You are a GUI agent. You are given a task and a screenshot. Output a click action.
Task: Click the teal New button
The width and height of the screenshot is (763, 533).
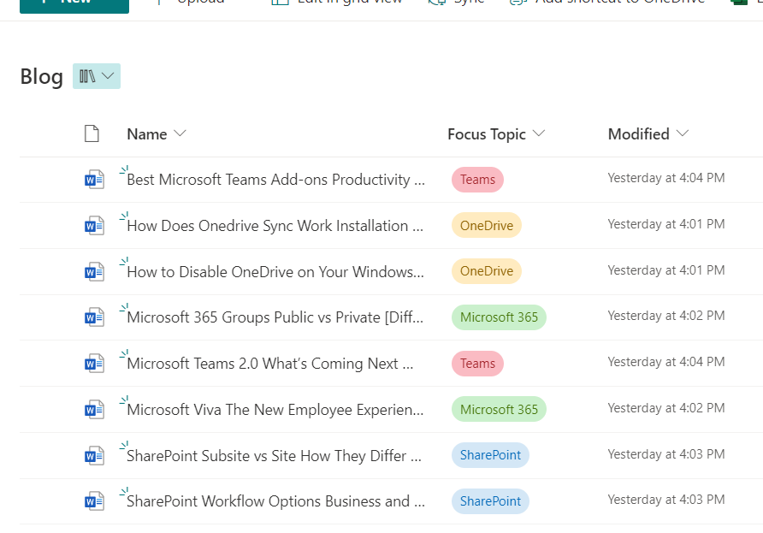coord(74,5)
